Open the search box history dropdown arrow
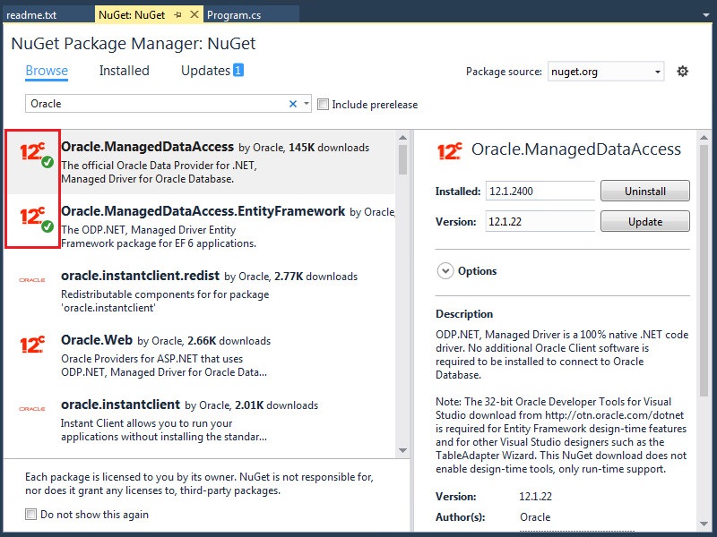Image resolution: width=717 pixels, height=537 pixels. pyautogui.click(x=306, y=104)
